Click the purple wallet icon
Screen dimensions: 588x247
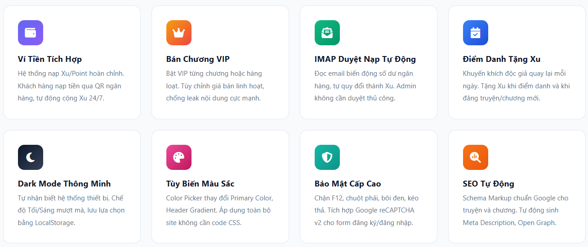[x=31, y=33]
